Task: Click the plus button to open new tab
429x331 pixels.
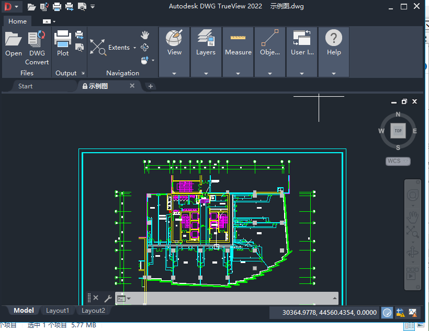Action: coord(151,86)
